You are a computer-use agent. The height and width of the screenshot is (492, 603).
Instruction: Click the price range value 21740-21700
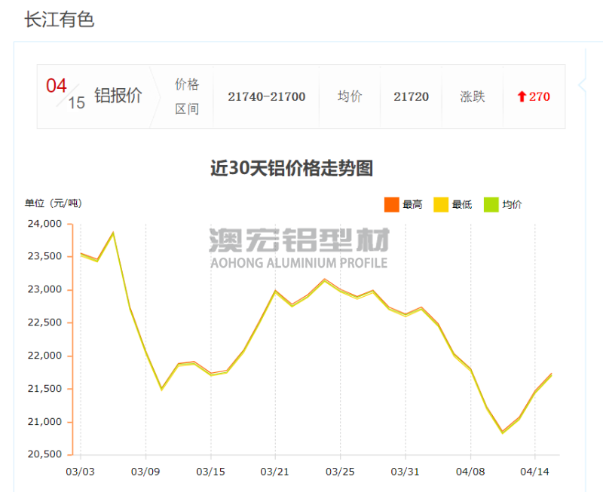coord(266,96)
